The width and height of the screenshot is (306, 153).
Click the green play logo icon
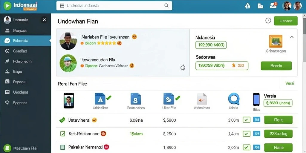7,6
